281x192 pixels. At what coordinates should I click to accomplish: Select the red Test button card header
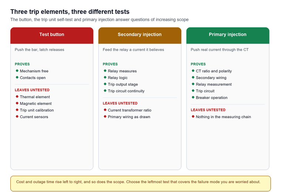(52, 35)
